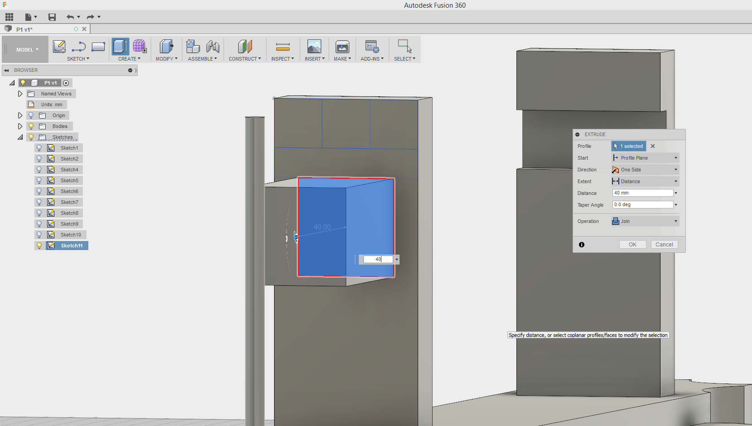This screenshot has width=752, height=426.
Task: Show Sketch5 with its light bulb
Action: pyautogui.click(x=39, y=180)
